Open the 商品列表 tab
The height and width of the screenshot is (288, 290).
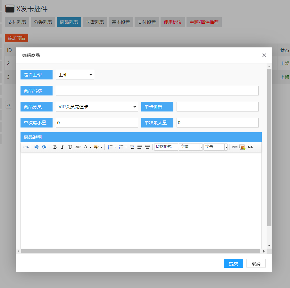(x=69, y=22)
